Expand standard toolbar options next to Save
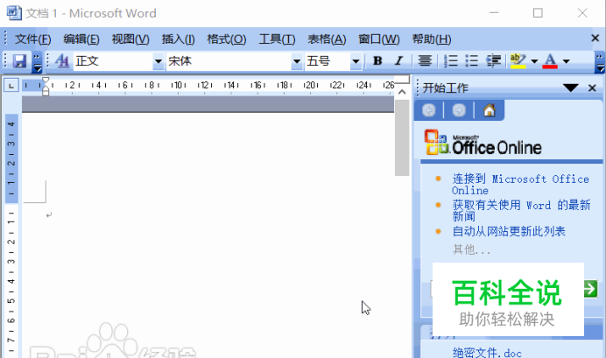 (37, 62)
